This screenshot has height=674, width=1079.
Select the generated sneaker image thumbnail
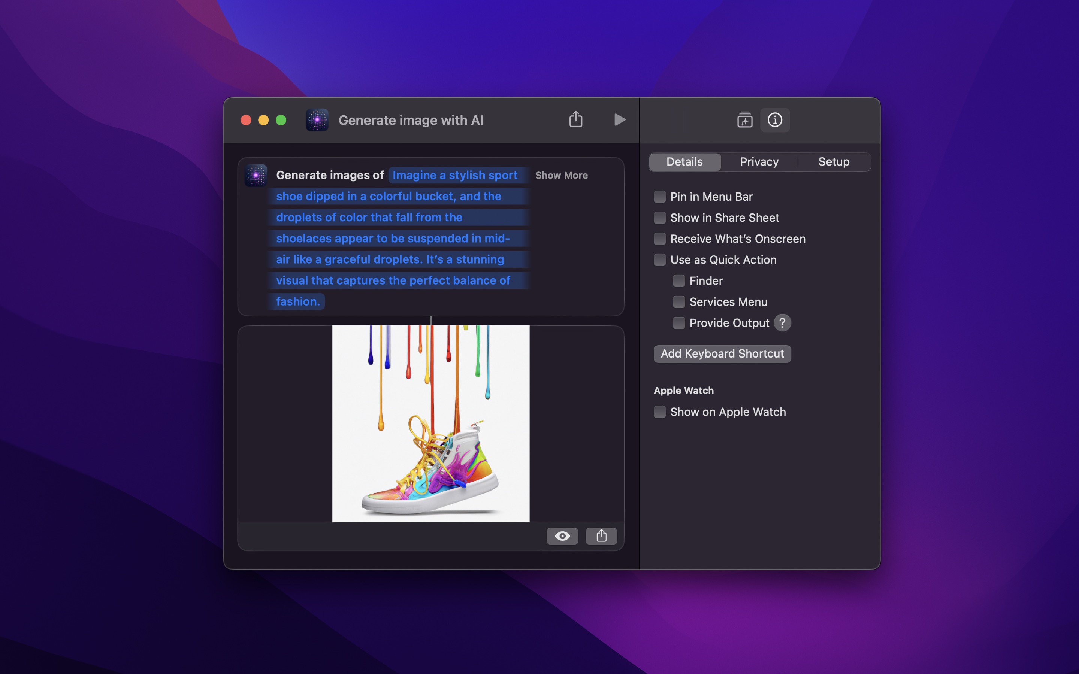tap(430, 423)
